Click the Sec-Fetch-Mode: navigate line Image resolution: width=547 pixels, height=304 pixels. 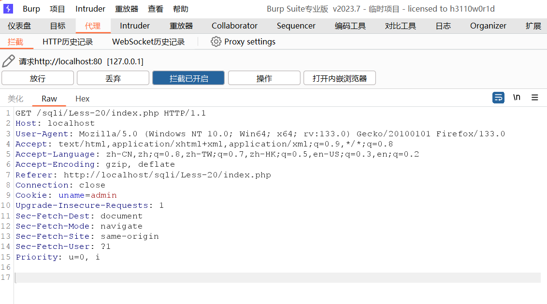tap(79, 226)
